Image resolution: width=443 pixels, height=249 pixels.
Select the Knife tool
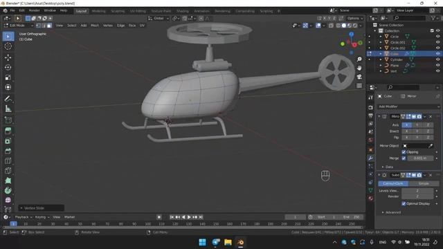pyautogui.click(x=8, y=171)
